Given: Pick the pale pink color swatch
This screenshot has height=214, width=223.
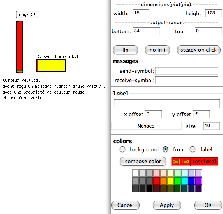Looking at the screenshot, I should (156, 173).
